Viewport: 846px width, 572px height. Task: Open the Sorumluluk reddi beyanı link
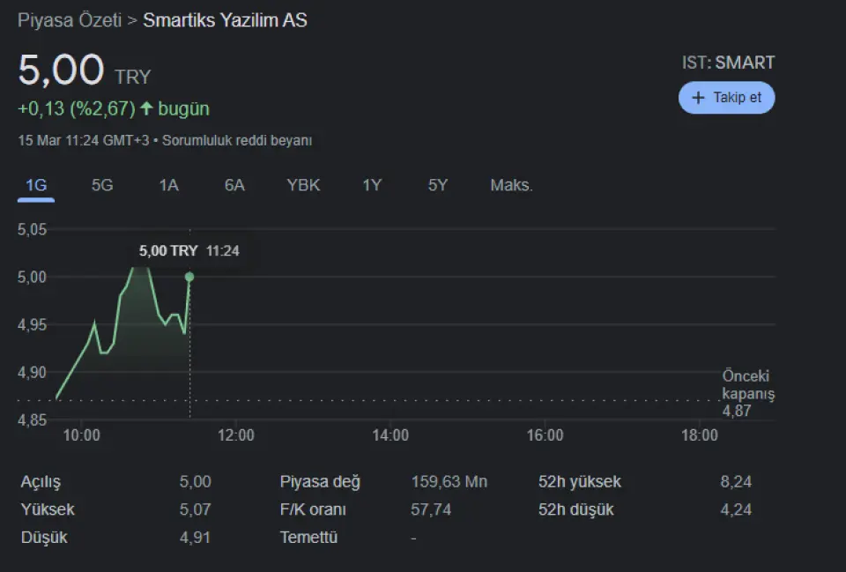pos(237,140)
